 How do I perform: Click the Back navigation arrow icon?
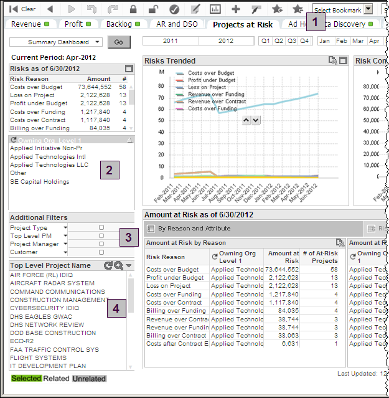pyautogui.click(x=50, y=9)
